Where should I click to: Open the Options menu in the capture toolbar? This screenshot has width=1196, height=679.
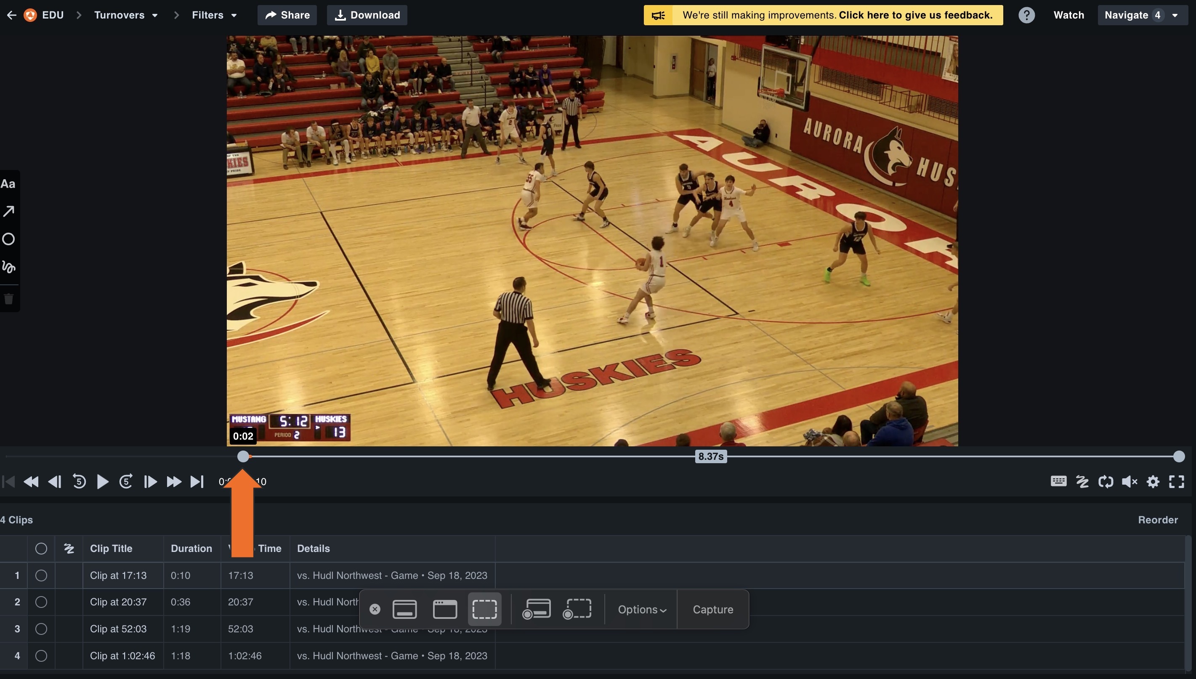click(x=641, y=609)
